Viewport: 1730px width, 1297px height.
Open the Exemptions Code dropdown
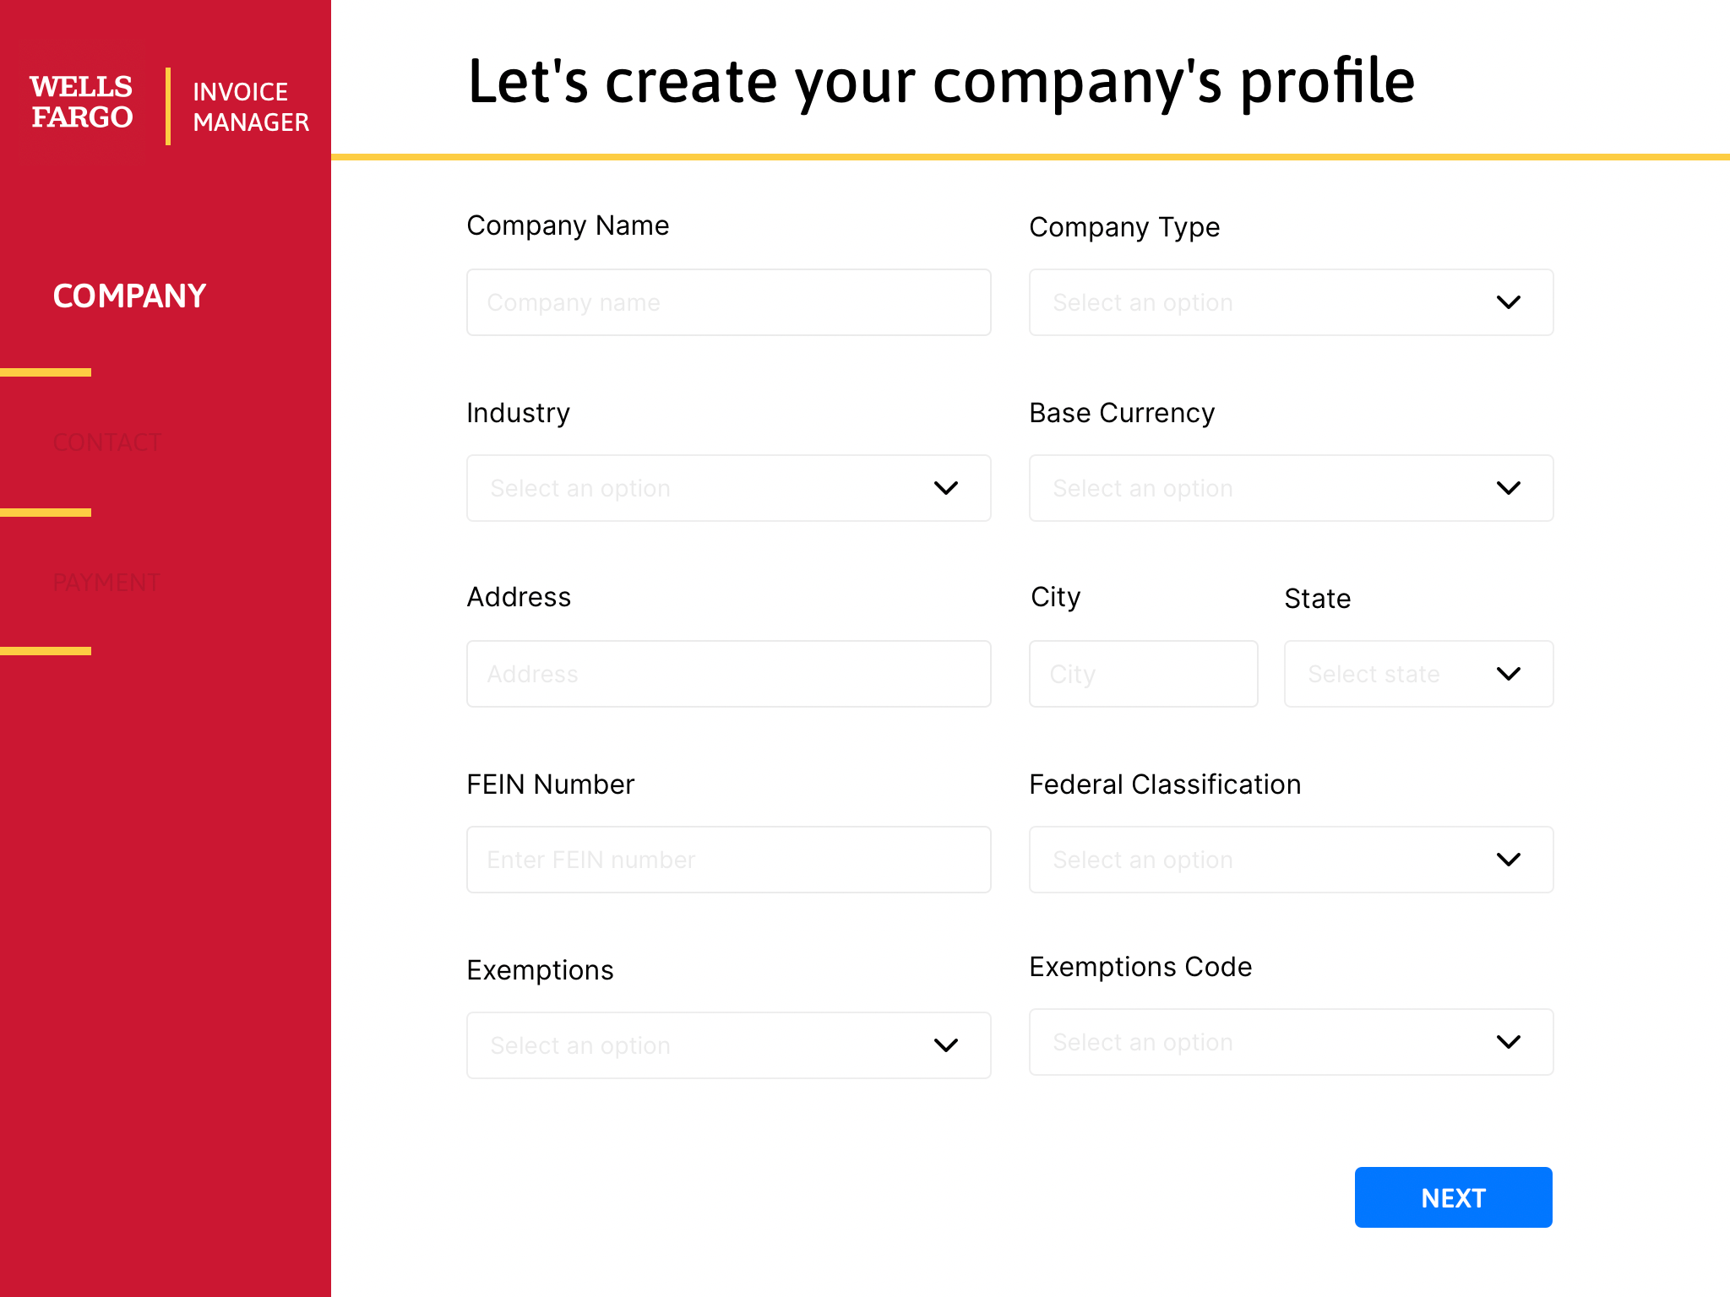(1509, 1042)
